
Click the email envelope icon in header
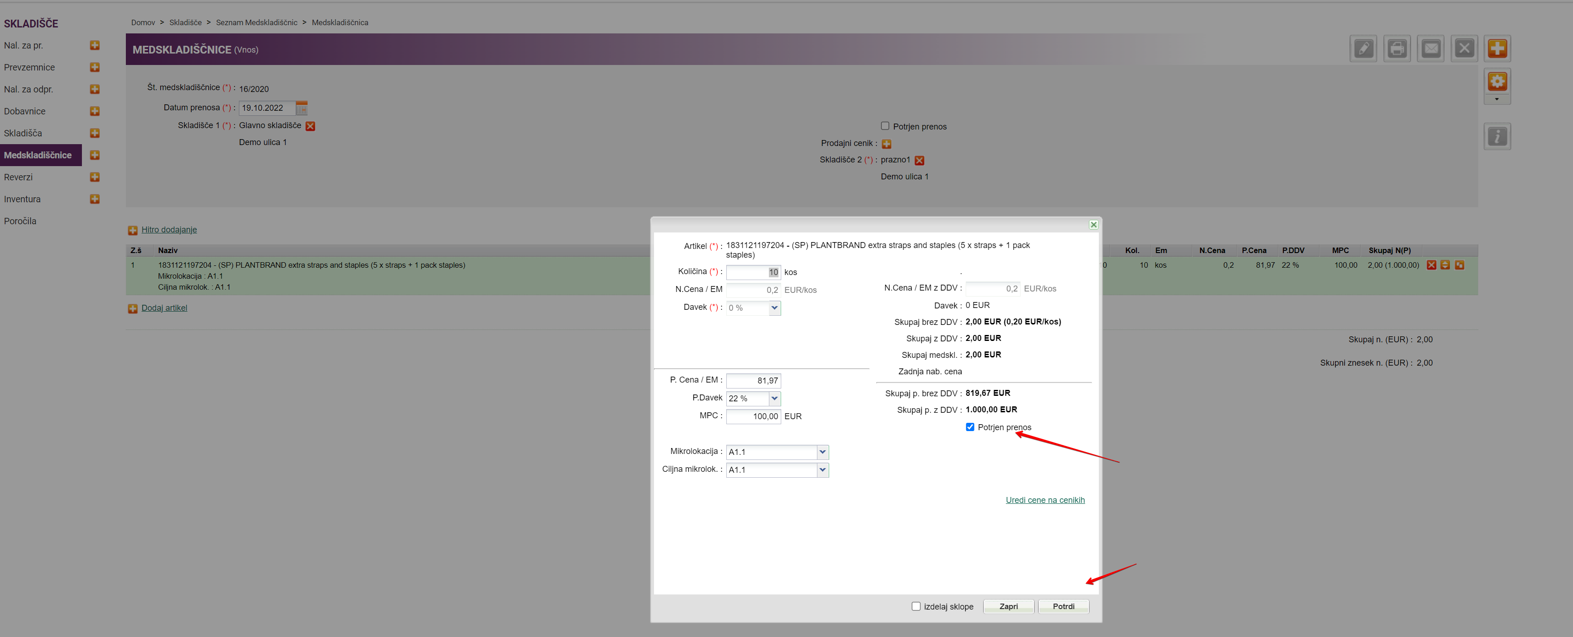tap(1431, 48)
